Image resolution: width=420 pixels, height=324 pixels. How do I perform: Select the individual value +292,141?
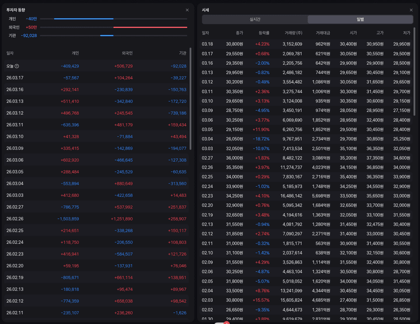69,90
